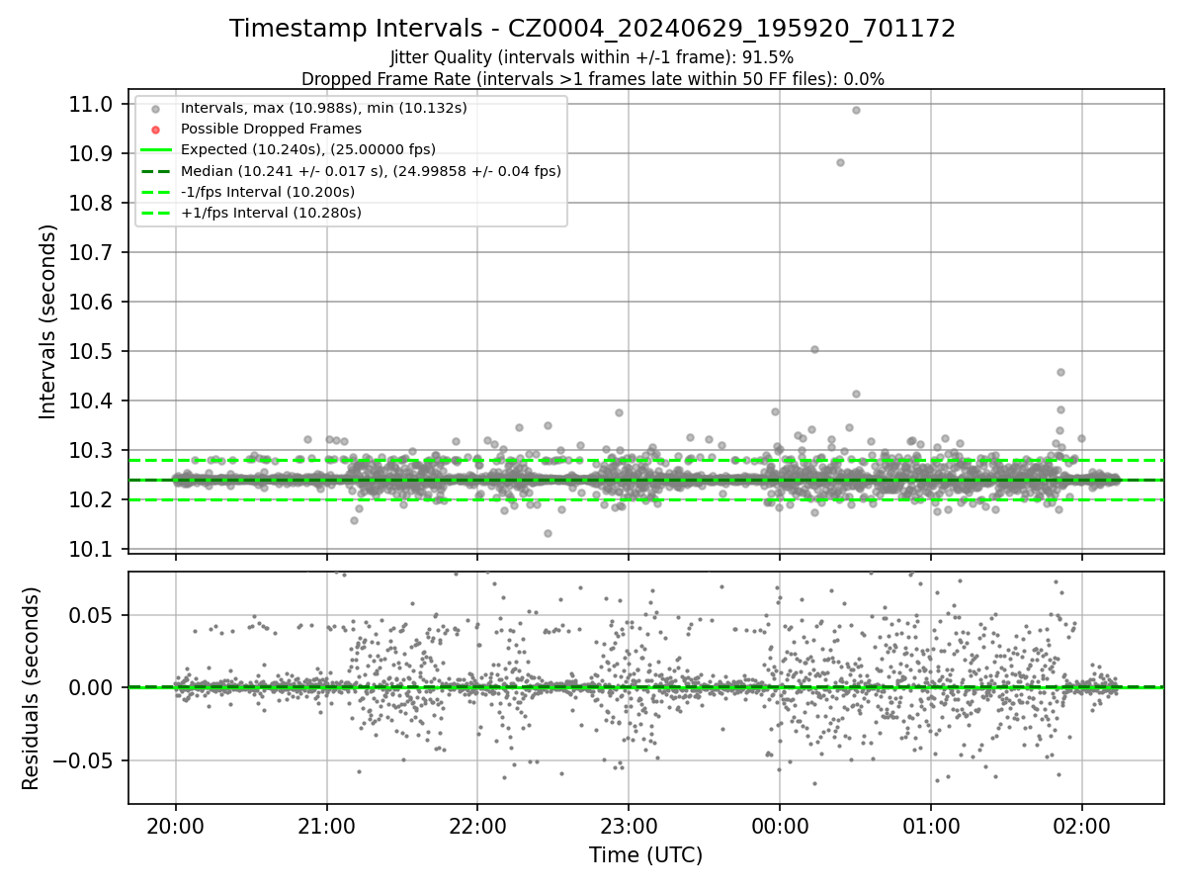Select the highest outlier point near 10.99 seconds
The height and width of the screenshot is (890, 1186).
[x=856, y=110]
